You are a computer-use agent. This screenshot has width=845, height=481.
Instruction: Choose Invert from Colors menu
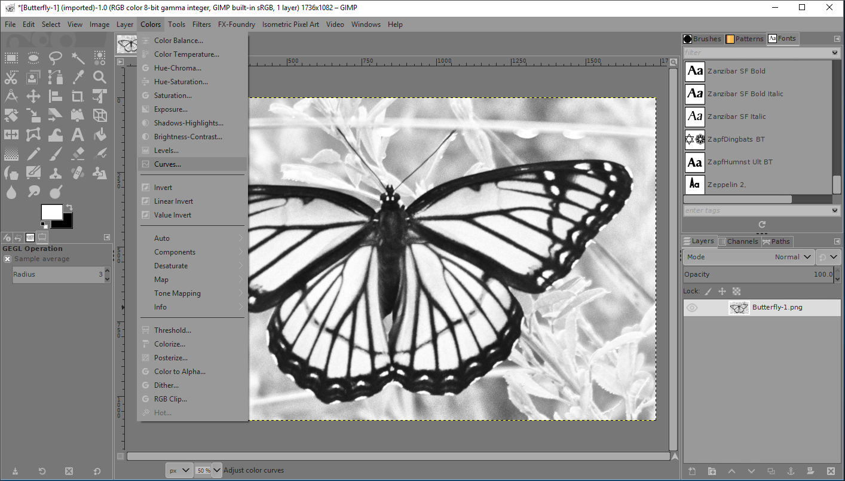[192, 188]
